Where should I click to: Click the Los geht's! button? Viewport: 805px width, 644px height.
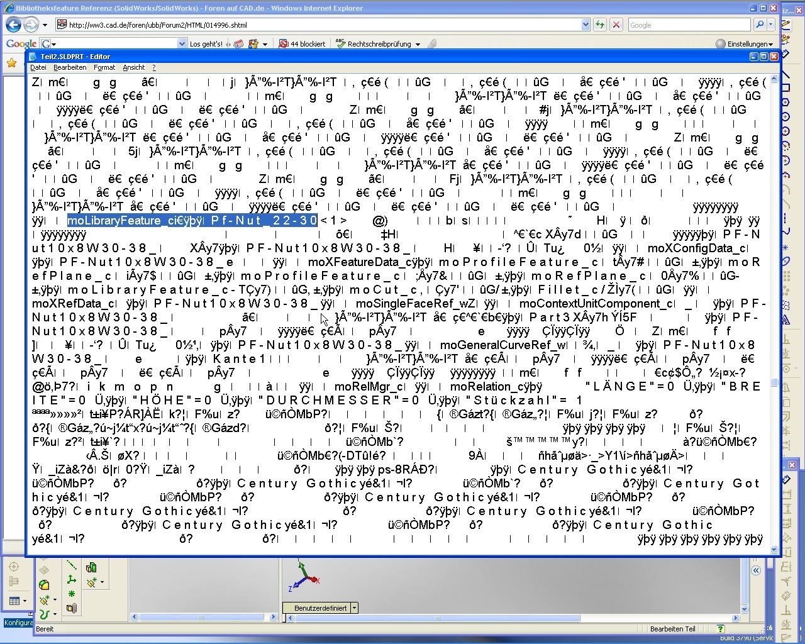pyautogui.click(x=206, y=44)
